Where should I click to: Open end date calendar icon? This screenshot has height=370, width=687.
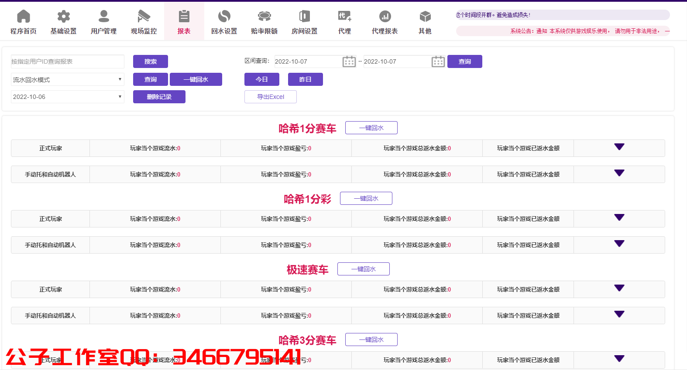pos(438,61)
